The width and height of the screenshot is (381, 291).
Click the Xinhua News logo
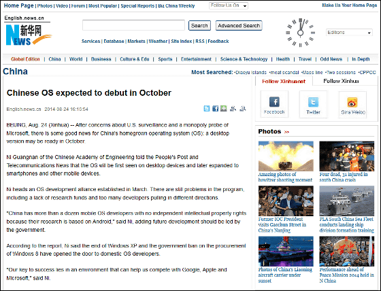29,35
